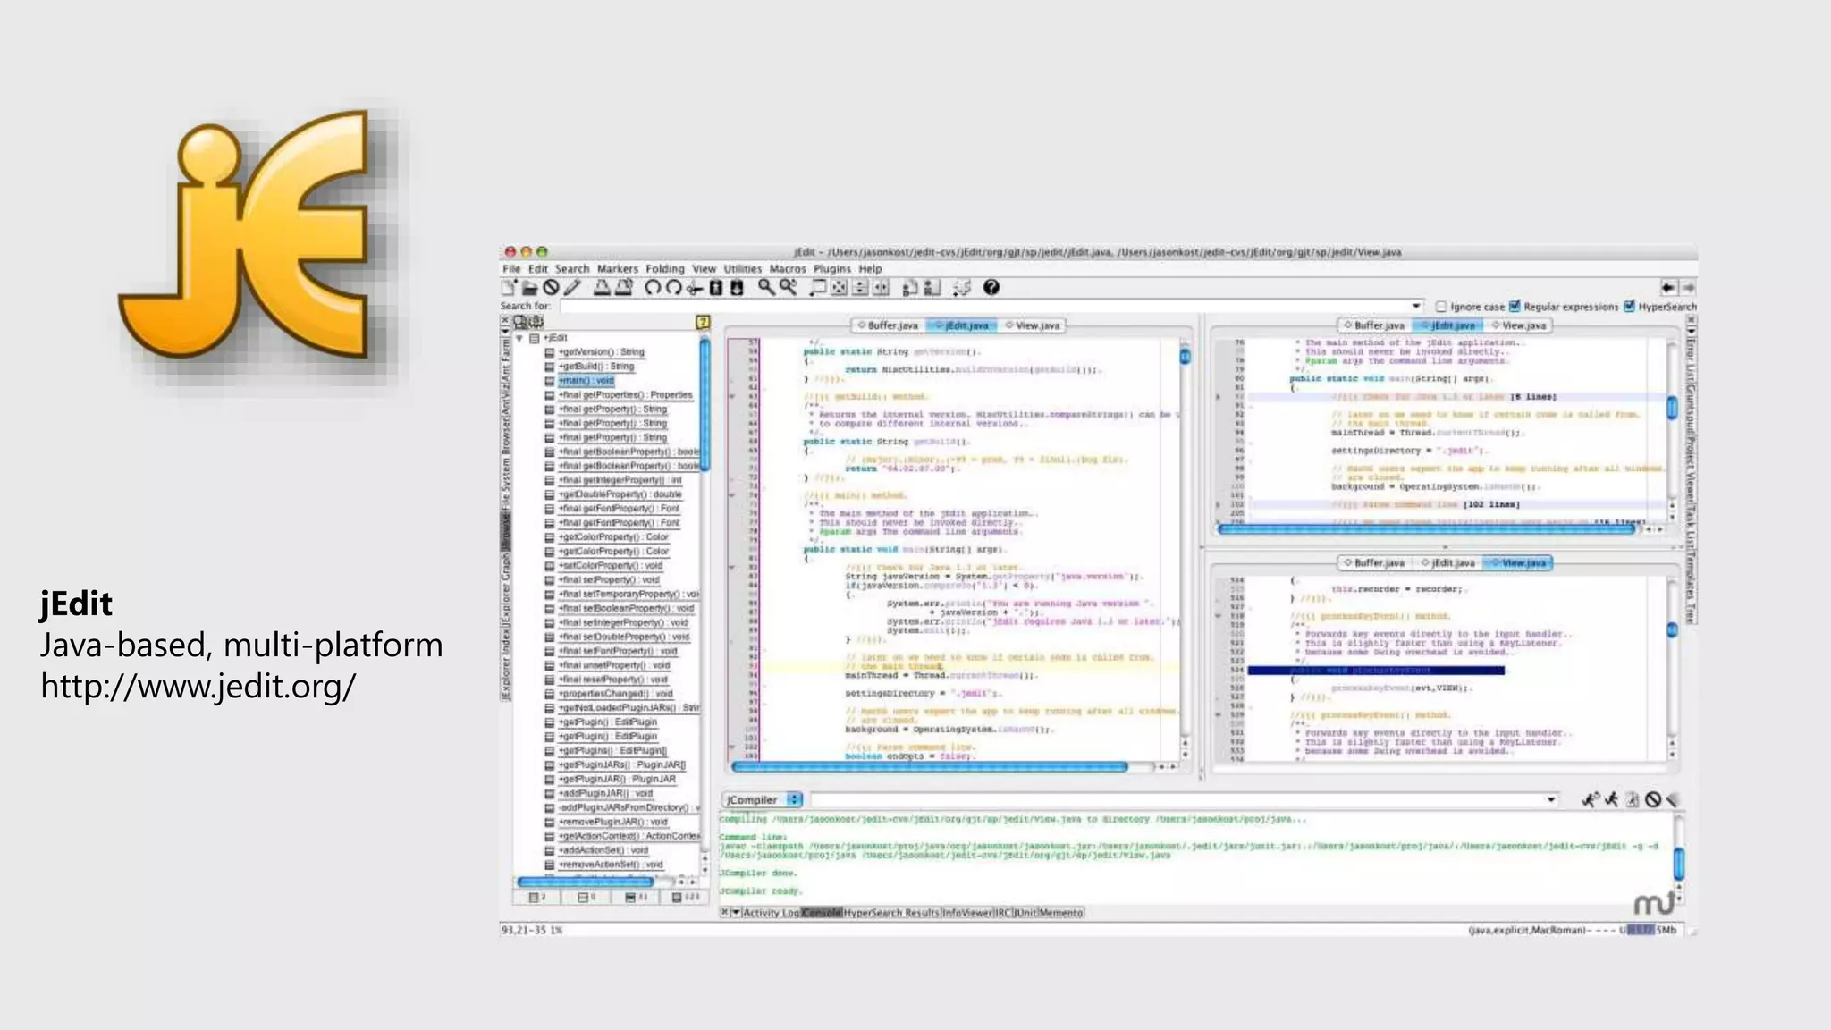Collapse the jEdit root tree node
This screenshot has height=1030, width=1831.
pos(519,339)
